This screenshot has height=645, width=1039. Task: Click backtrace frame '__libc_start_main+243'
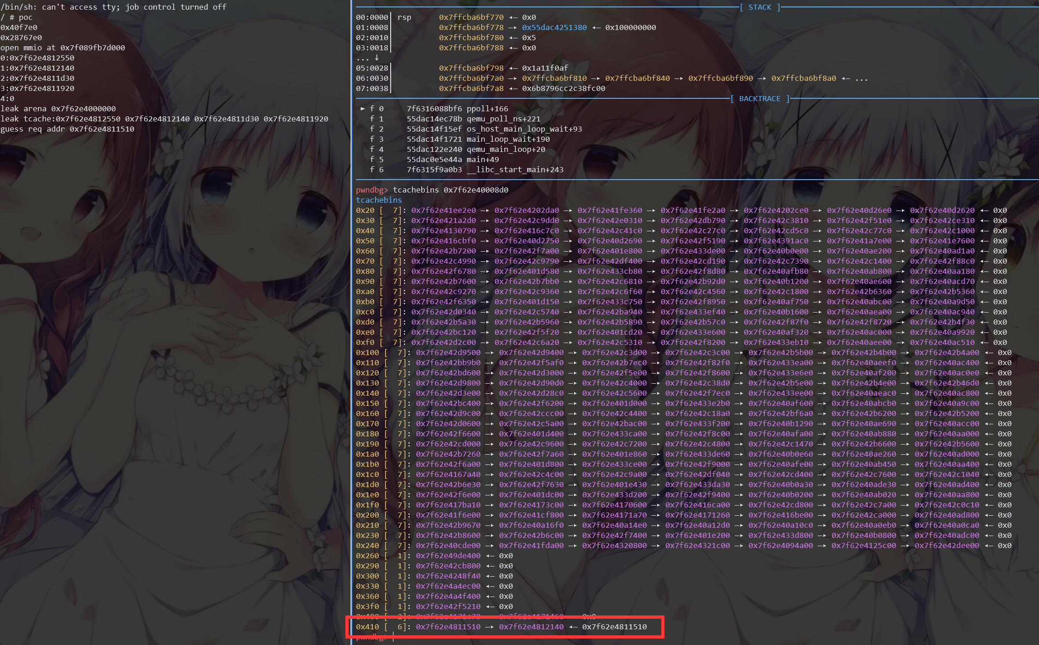tap(515, 169)
